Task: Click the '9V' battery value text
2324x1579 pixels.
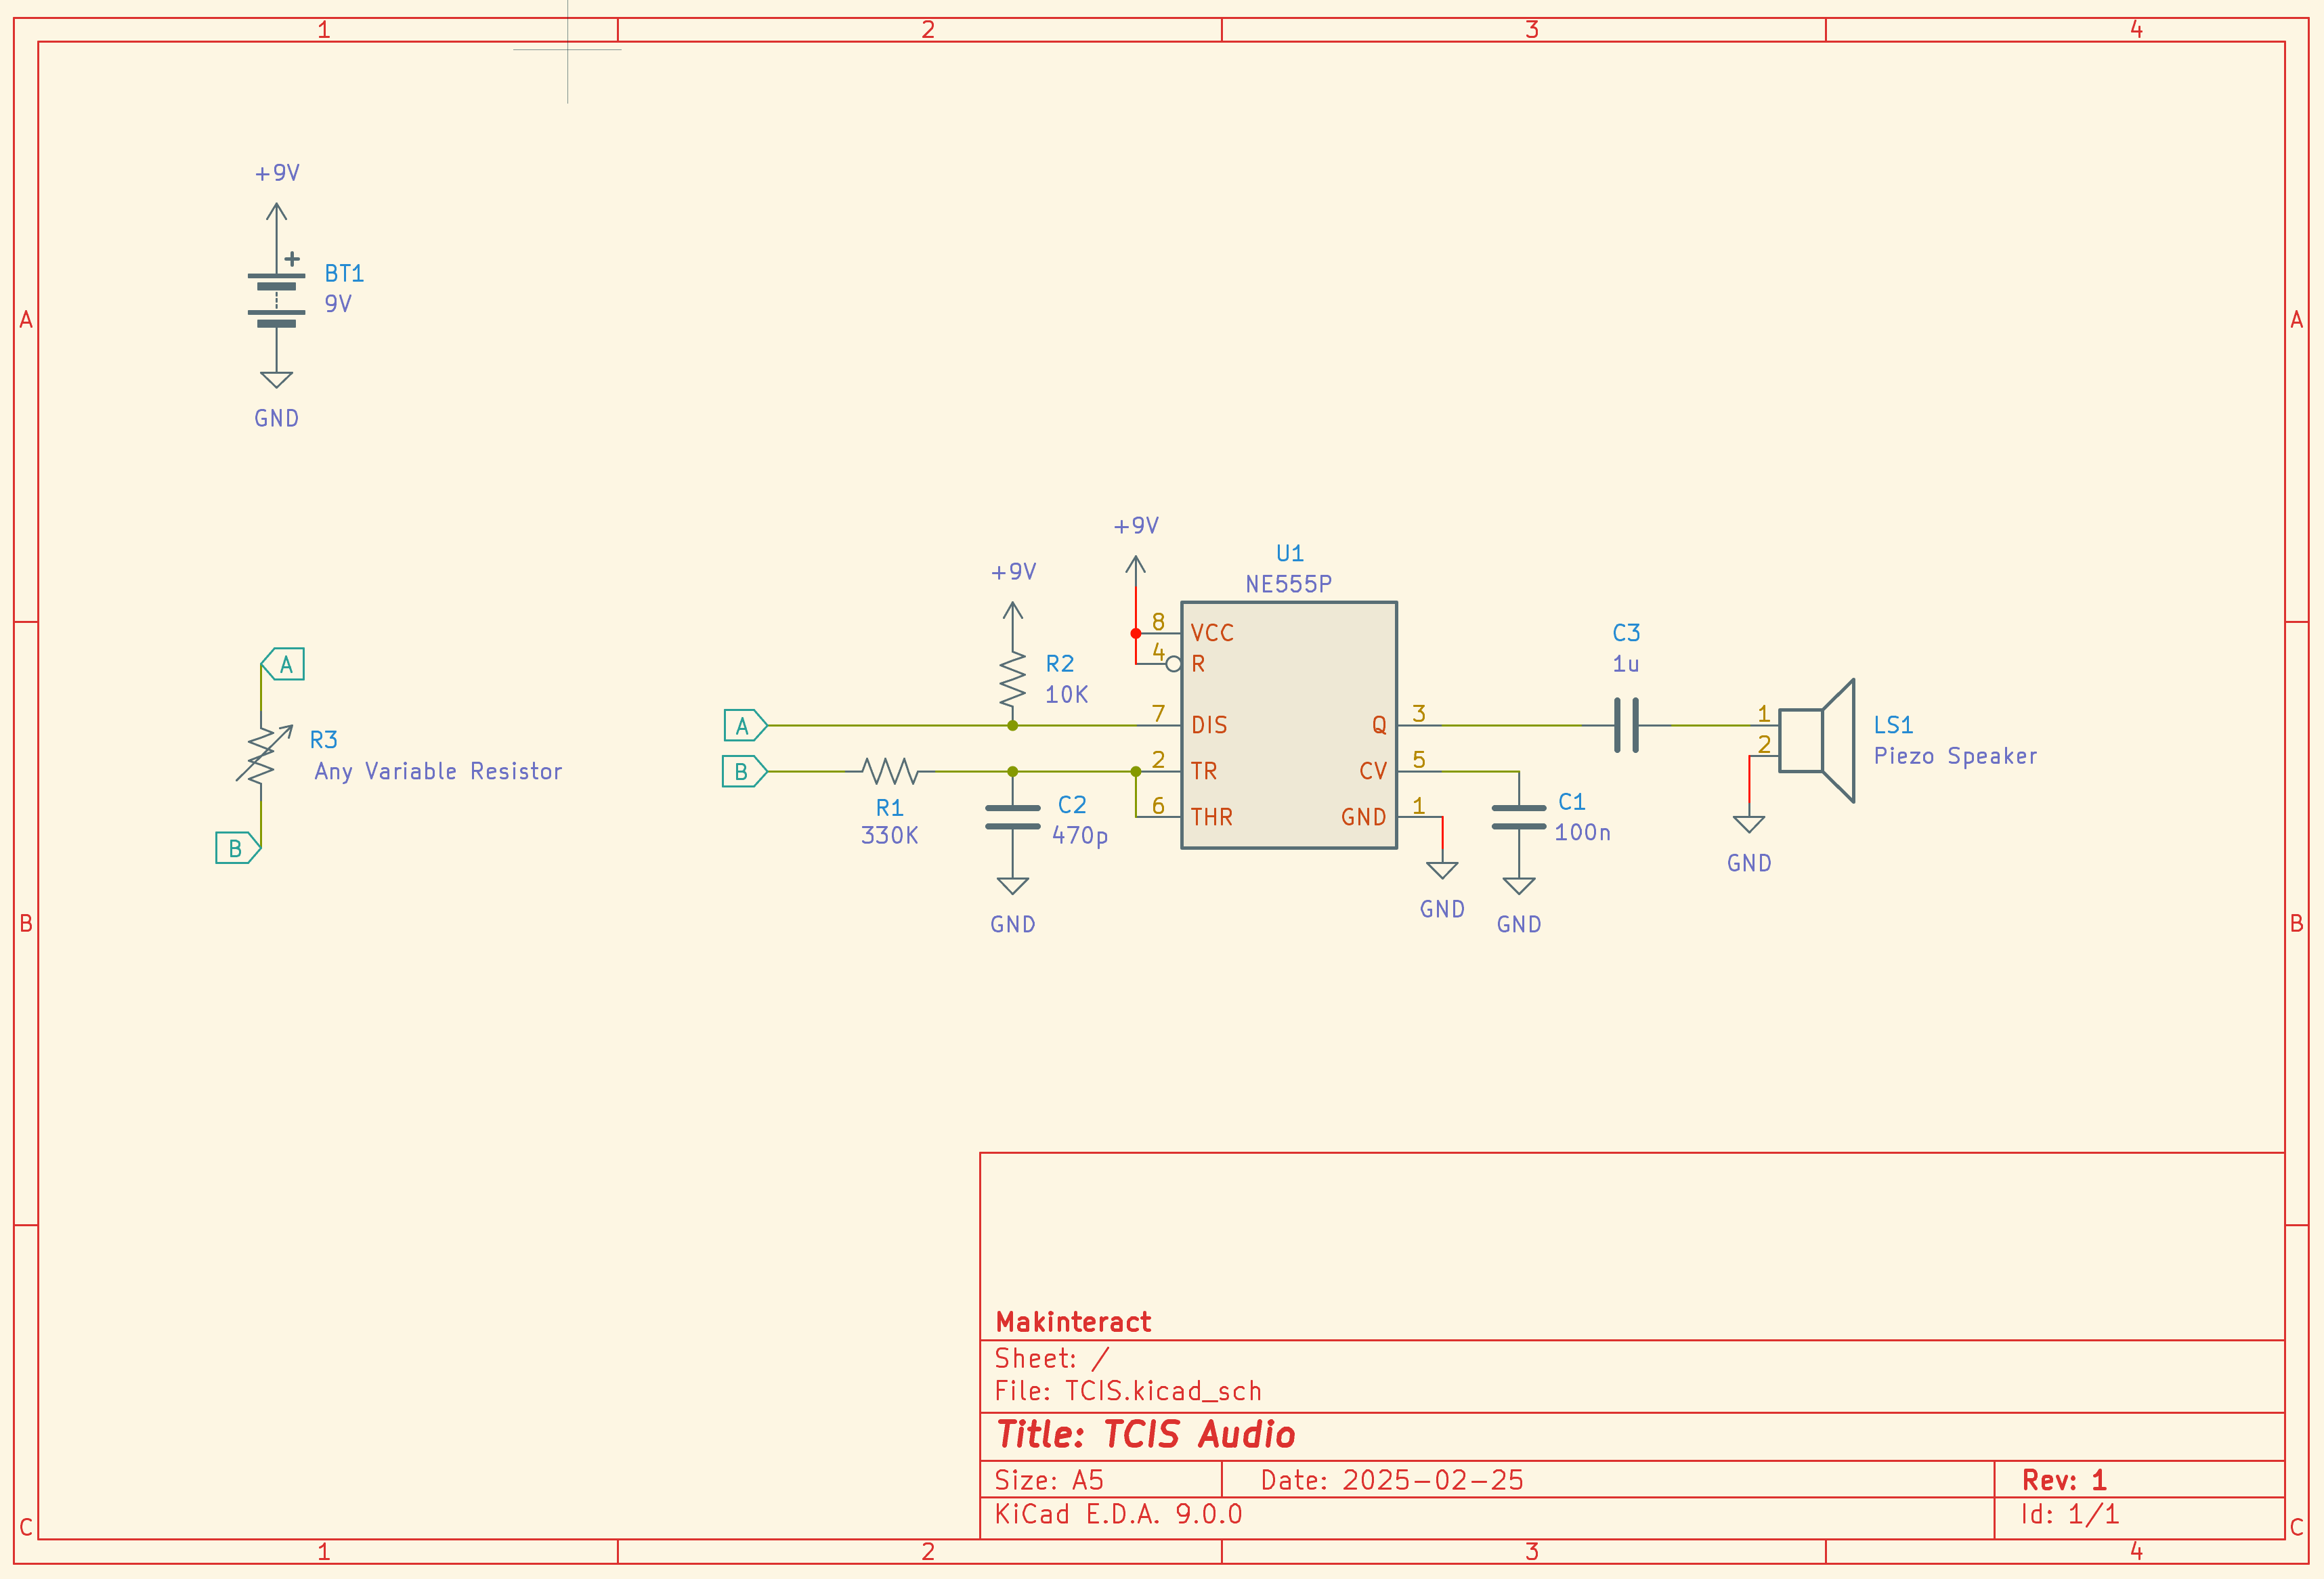Action: pos(338,304)
